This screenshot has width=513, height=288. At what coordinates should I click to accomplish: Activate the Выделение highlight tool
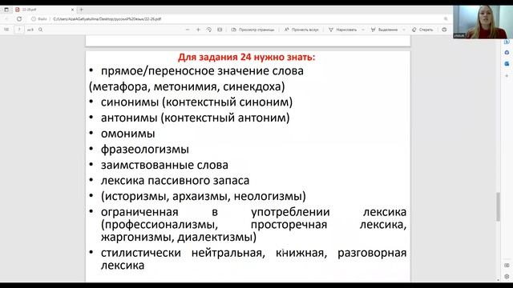point(384,30)
